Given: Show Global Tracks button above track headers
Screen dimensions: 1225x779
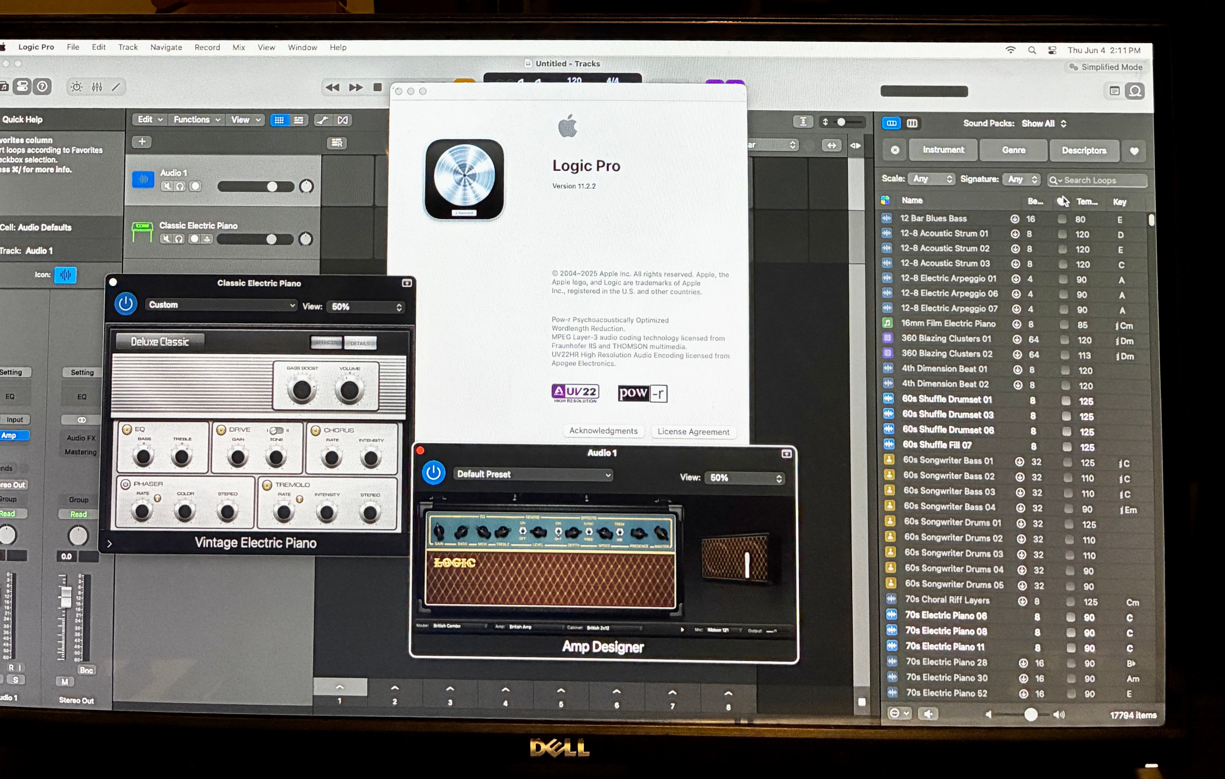Looking at the screenshot, I should coord(337,143).
